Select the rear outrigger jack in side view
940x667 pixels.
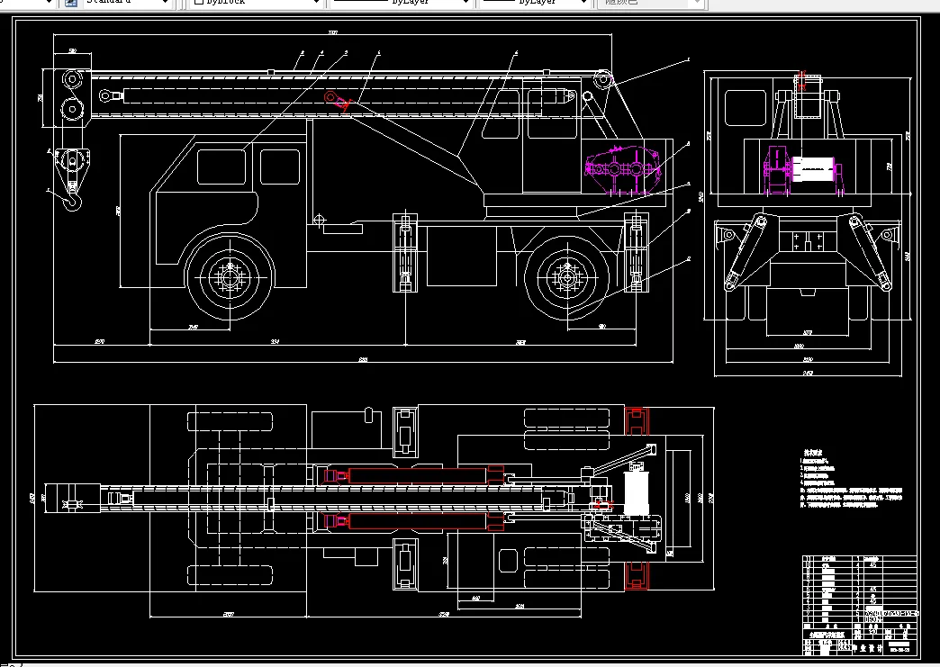point(636,252)
